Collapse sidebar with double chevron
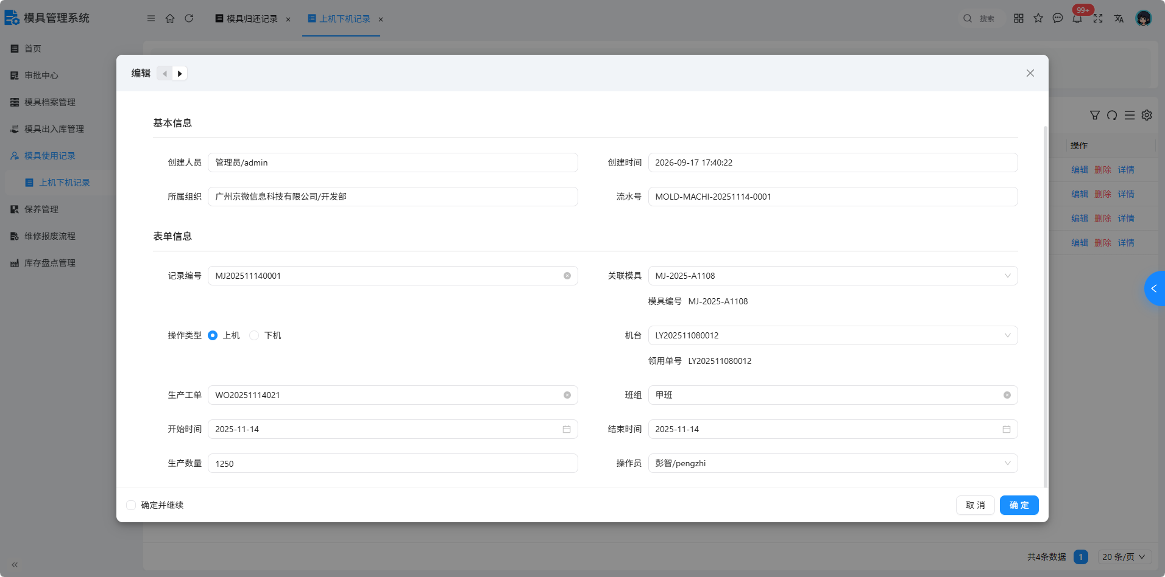The width and height of the screenshot is (1165, 577). point(15,565)
